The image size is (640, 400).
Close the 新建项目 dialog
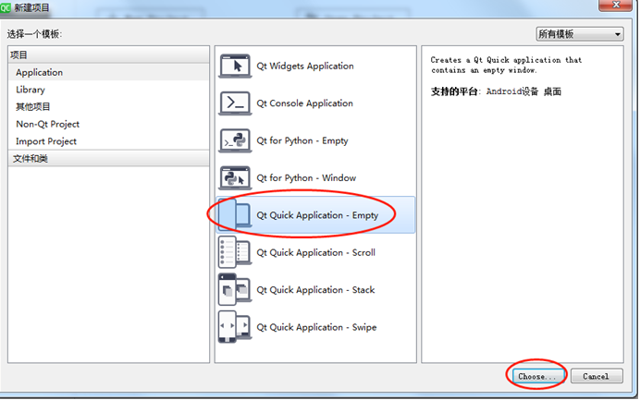(616, 5)
